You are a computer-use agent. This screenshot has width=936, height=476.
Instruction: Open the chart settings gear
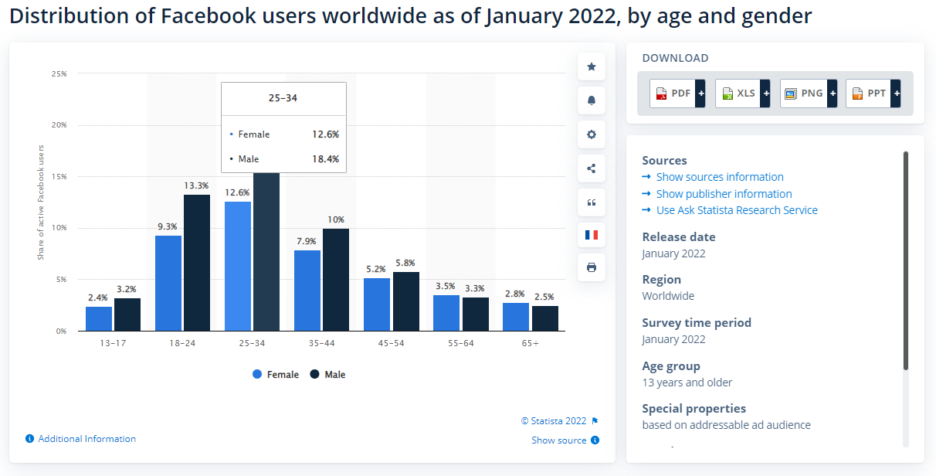pyautogui.click(x=591, y=134)
